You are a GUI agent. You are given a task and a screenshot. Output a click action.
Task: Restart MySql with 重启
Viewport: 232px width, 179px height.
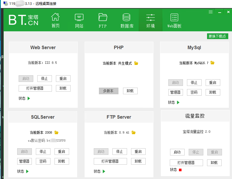click(x=213, y=82)
